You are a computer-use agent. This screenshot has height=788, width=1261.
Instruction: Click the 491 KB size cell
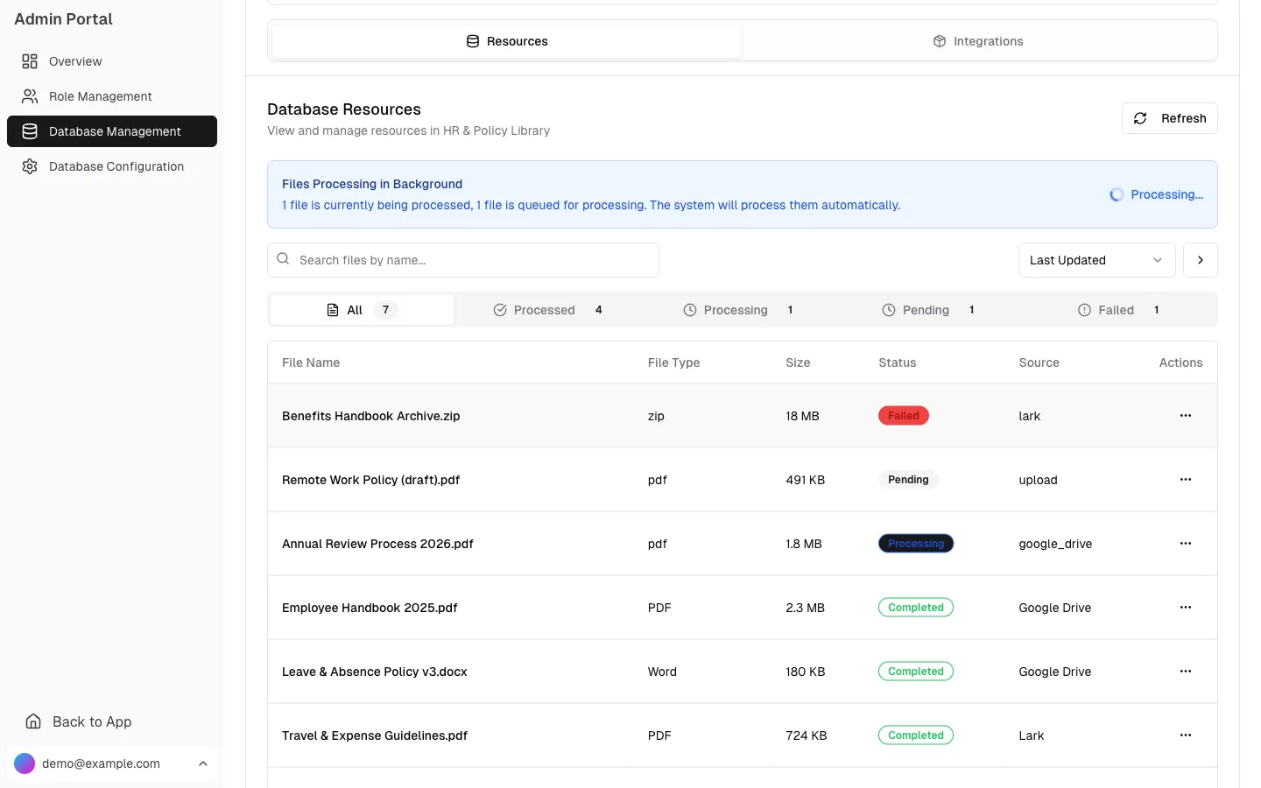pyautogui.click(x=806, y=480)
